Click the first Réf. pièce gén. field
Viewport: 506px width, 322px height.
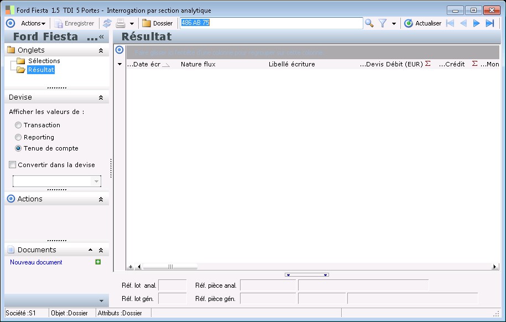(268, 299)
